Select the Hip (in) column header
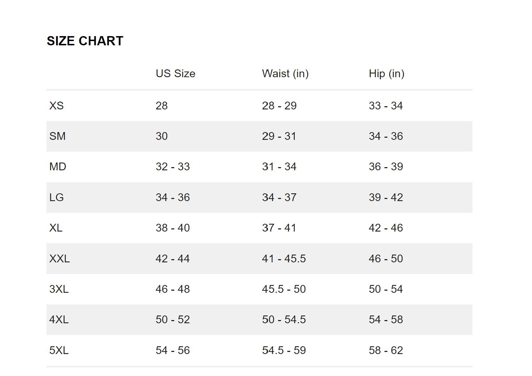 [x=387, y=74]
